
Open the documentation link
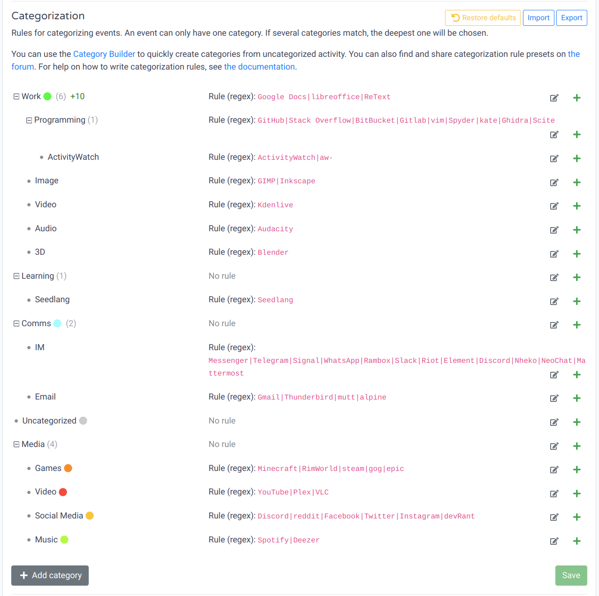(260, 67)
